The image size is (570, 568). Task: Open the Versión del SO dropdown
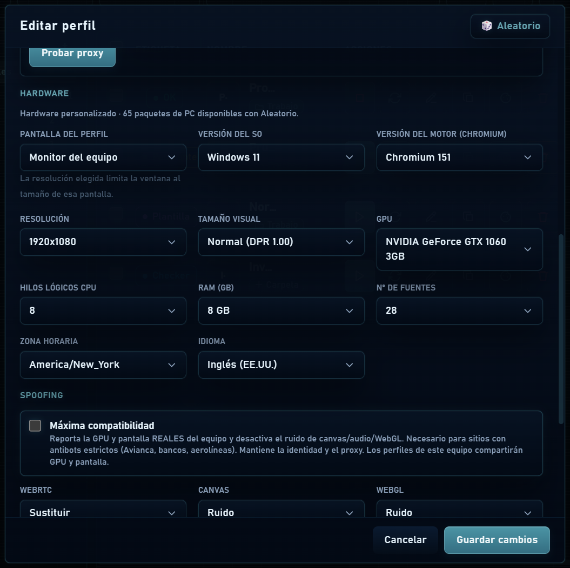tap(281, 157)
